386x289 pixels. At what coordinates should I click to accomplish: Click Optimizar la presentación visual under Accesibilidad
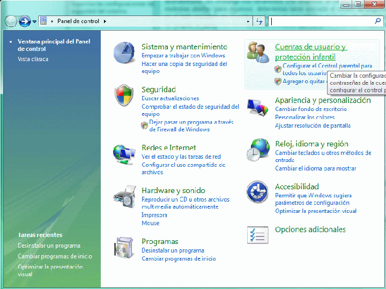316,211
